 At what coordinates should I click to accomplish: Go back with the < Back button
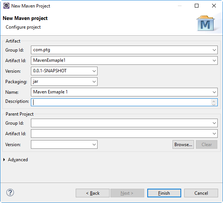(x=93, y=193)
